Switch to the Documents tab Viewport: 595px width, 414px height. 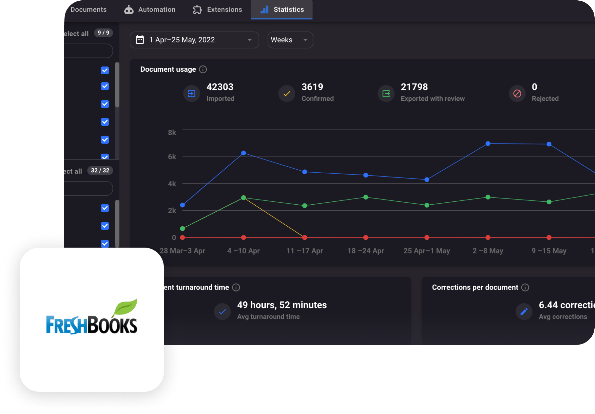click(x=88, y=10)
